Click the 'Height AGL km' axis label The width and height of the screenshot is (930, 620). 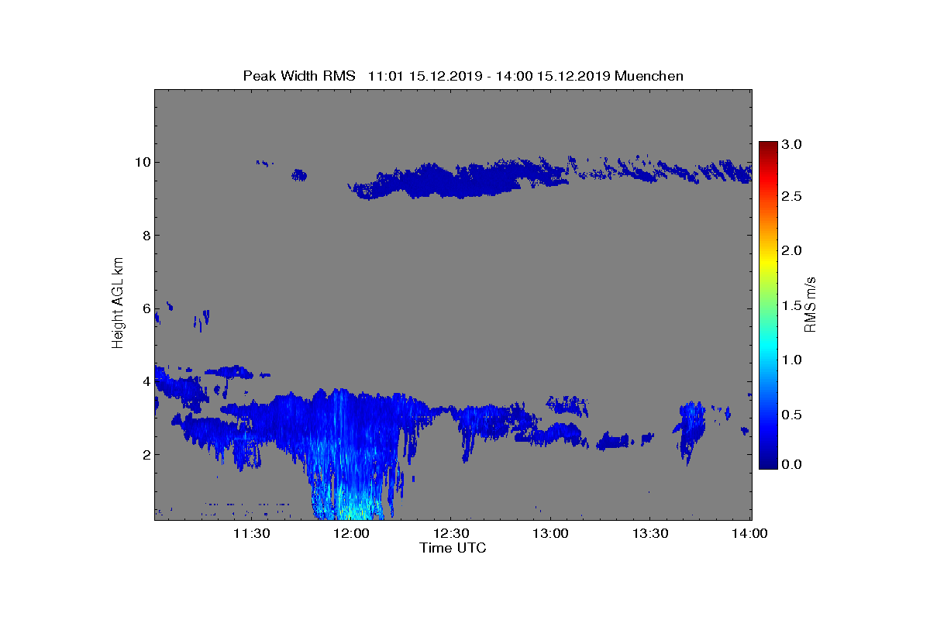coord(118,304)
